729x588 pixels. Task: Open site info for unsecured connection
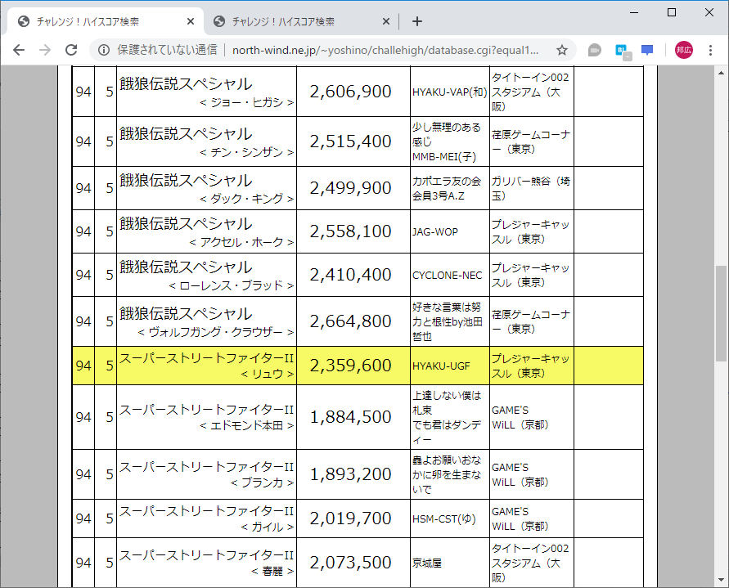[104, 50]
